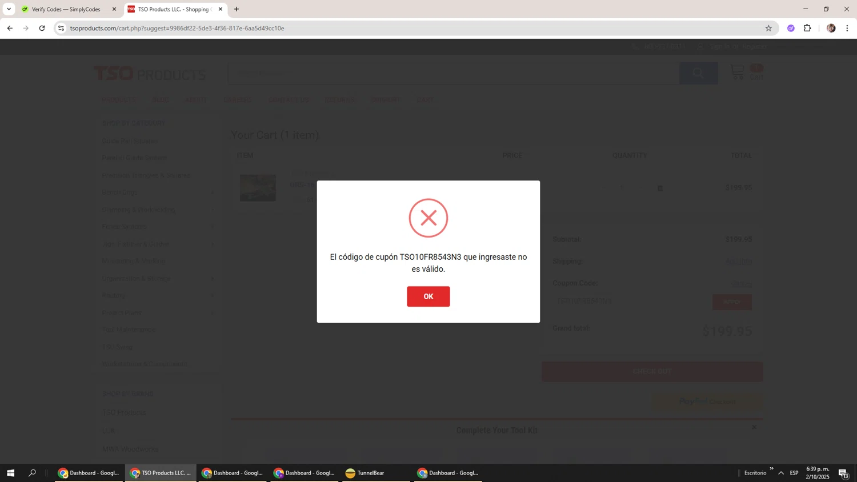Open TunnelBear from the taskbar
The width and height of the screenshot is (857, 482).
coord(376,473)
